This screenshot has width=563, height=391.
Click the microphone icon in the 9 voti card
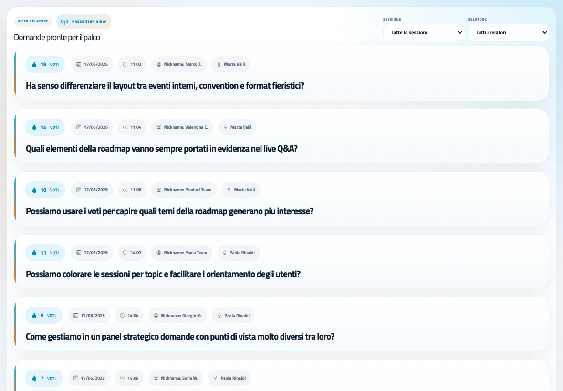(219, 316)
